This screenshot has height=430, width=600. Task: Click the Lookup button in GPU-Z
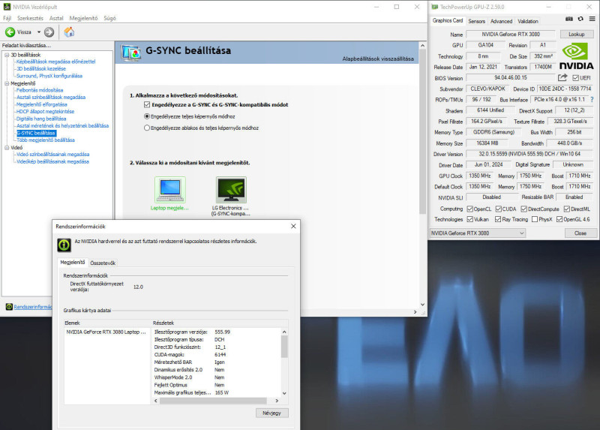click(576, 34)
